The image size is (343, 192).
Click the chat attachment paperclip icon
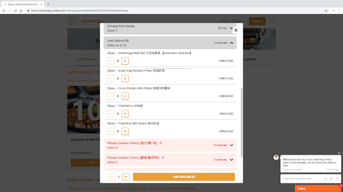(331, 179)
